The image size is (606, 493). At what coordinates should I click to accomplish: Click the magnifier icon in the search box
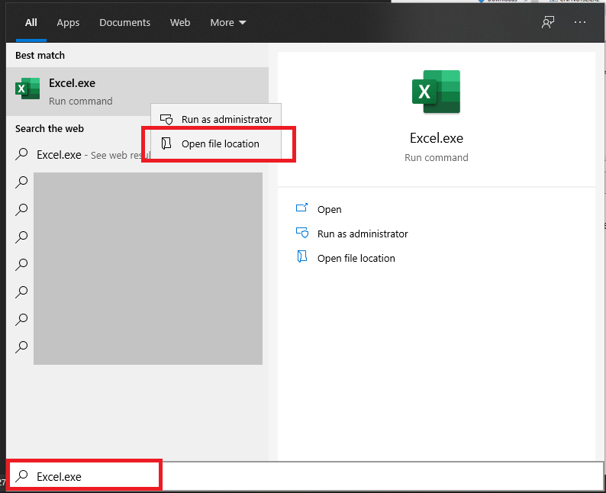(x=21, y=476)
